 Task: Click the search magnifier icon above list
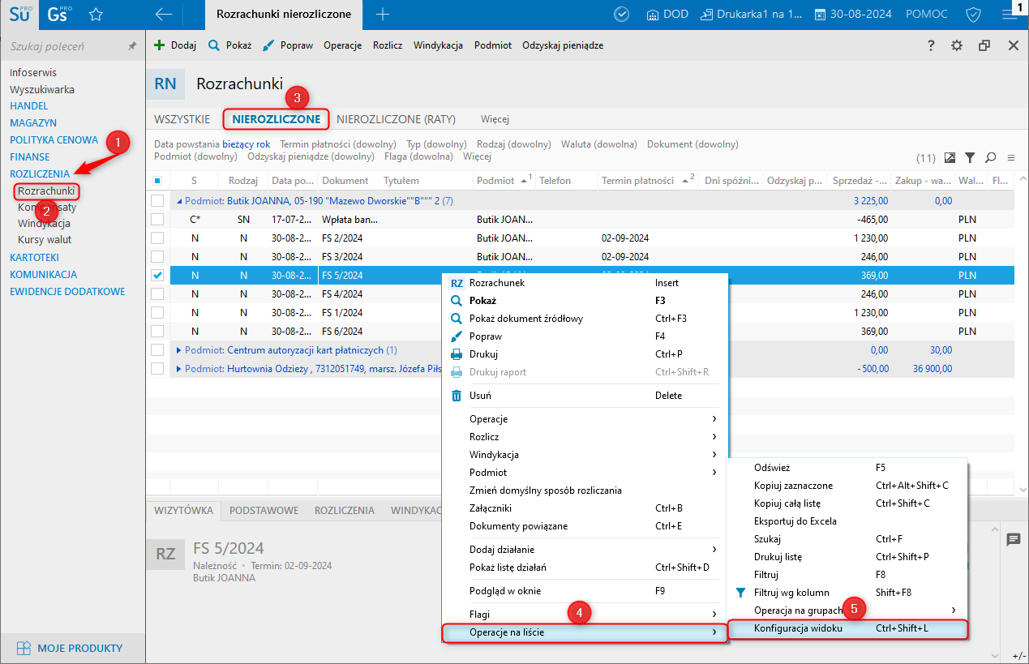pos(990,157)
